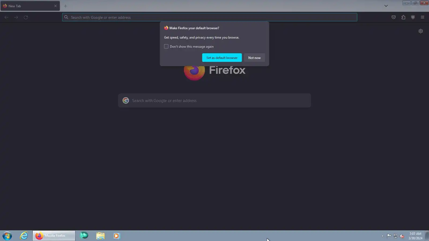Open the Windows Start menu
Viewport: 429px width, 241px height.
7,236
